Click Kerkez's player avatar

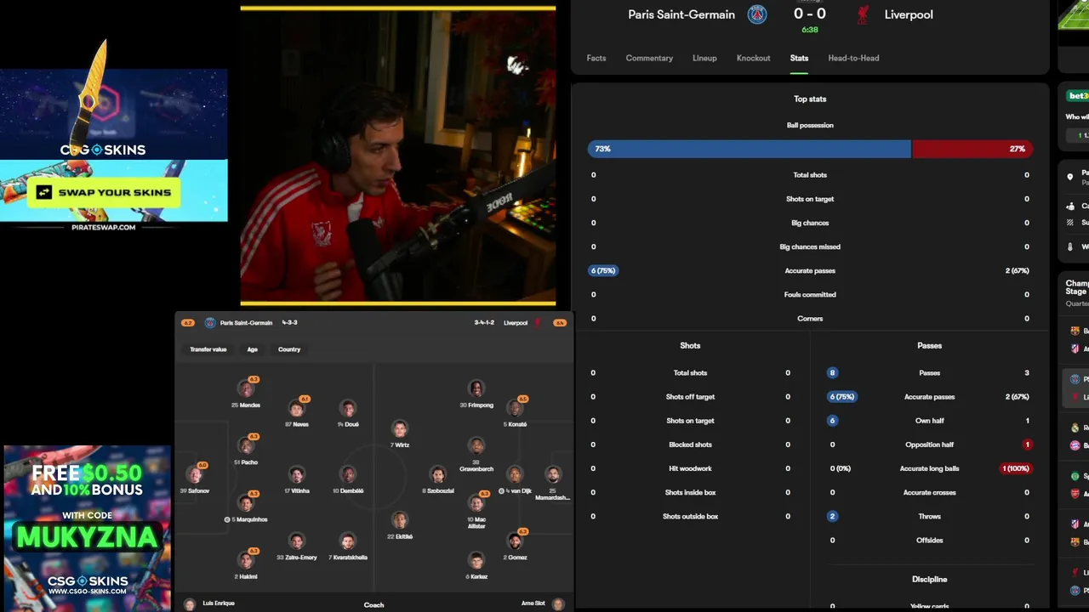tap(476, 560)
